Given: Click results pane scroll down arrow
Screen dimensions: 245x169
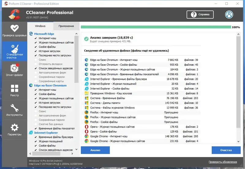Looking at the screenshot, I should click(238, 141).
